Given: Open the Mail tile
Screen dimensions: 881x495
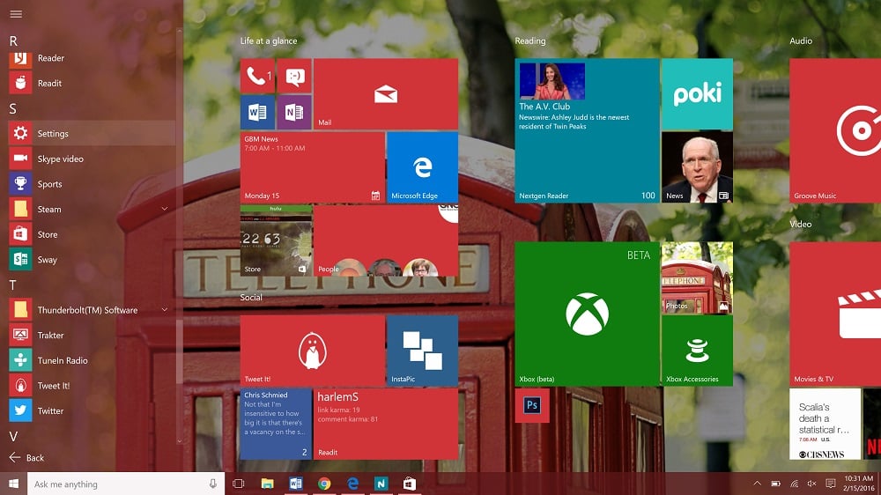Looking at the screenshot, I should pyautogui.click(x=386, y=94).
